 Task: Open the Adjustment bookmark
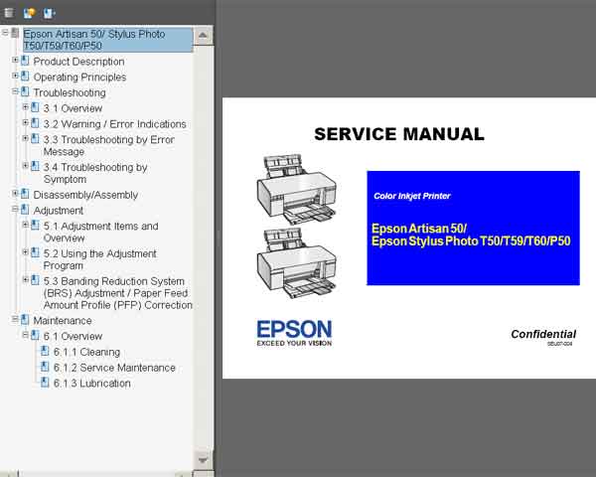click(59, 211)
